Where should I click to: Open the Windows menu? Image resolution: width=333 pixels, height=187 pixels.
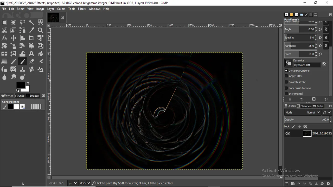point(94,9)
